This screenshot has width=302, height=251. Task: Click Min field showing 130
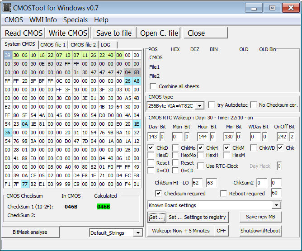[x=229, y=137]
